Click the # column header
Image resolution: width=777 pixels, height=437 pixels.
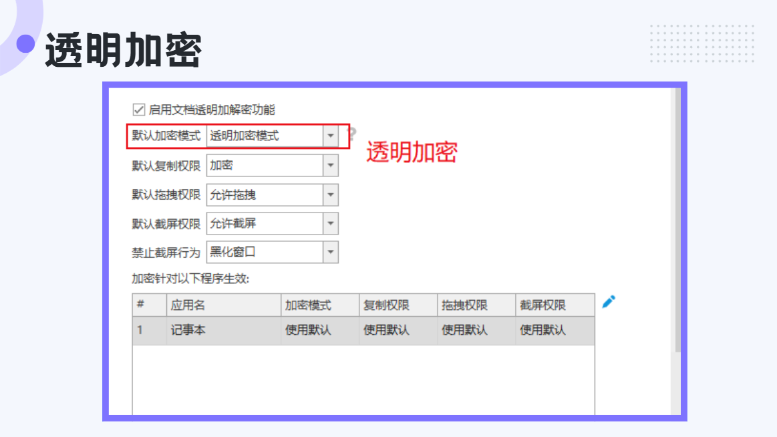click(149, 305)
